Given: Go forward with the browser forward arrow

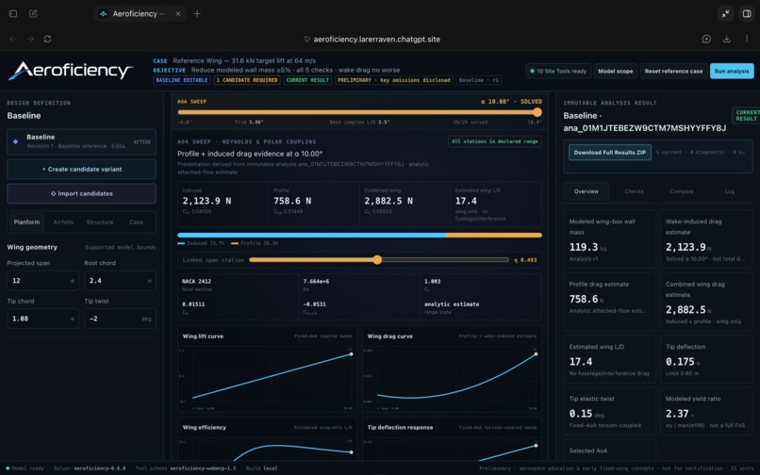Looking at the screenshot, I should point(30,39).
